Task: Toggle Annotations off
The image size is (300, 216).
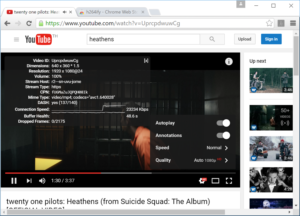Action: (x=223, y=135)
